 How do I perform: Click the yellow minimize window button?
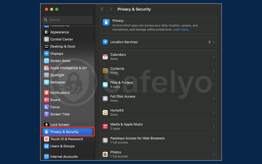pos(52,9)
